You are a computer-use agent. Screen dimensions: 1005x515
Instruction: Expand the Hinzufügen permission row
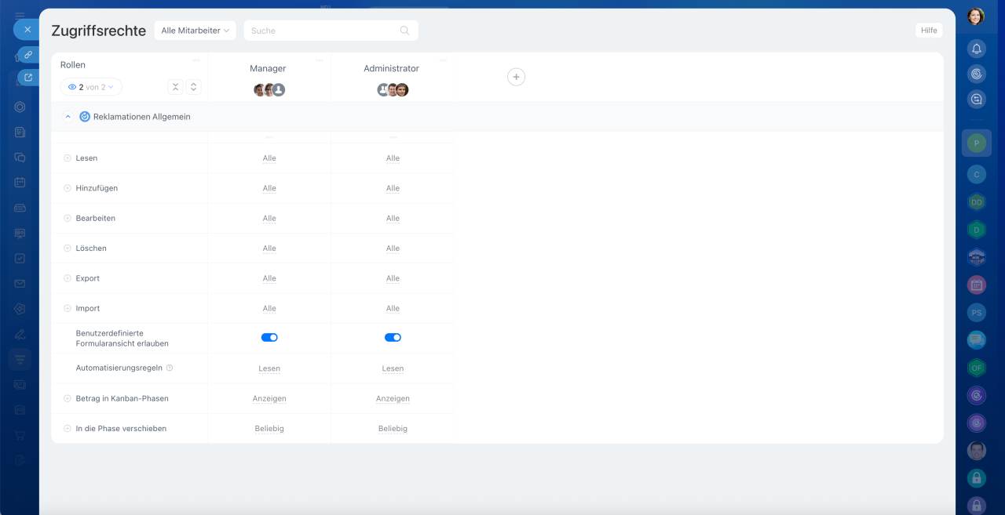point(68,188)
